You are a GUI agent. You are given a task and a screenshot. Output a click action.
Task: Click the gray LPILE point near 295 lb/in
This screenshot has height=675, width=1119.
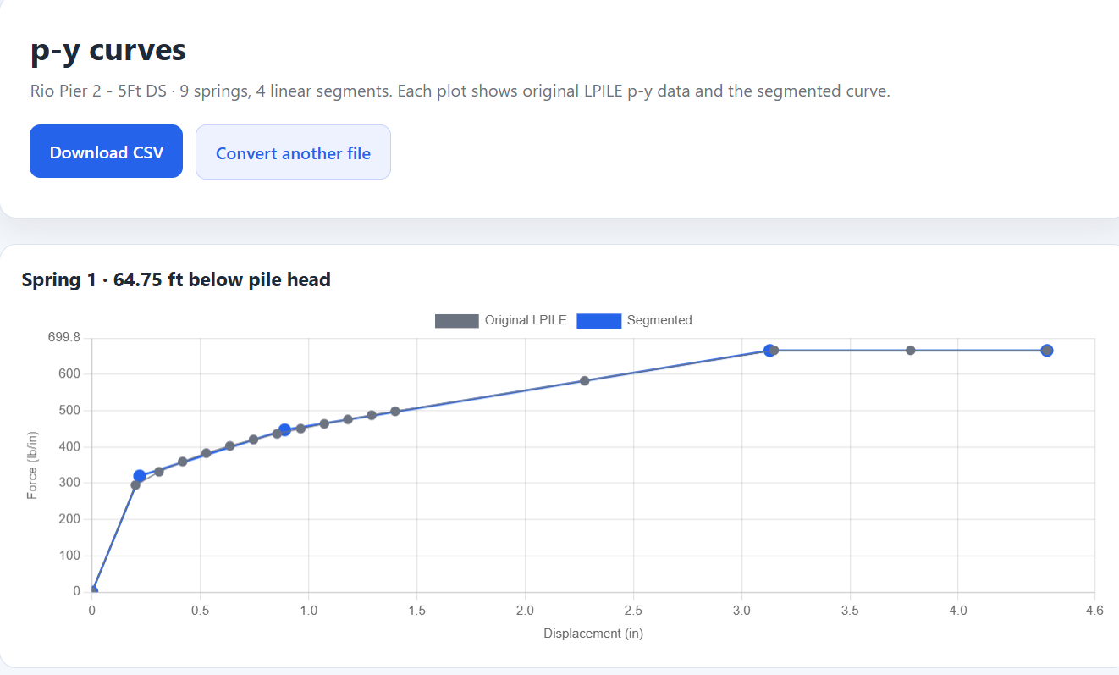(135, 485)
